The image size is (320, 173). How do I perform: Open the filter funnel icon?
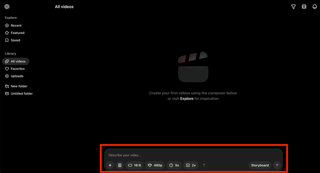point(293,7)
